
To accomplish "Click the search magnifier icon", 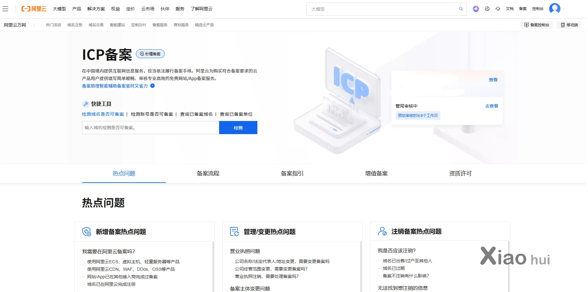I will [x=461, y=9].
